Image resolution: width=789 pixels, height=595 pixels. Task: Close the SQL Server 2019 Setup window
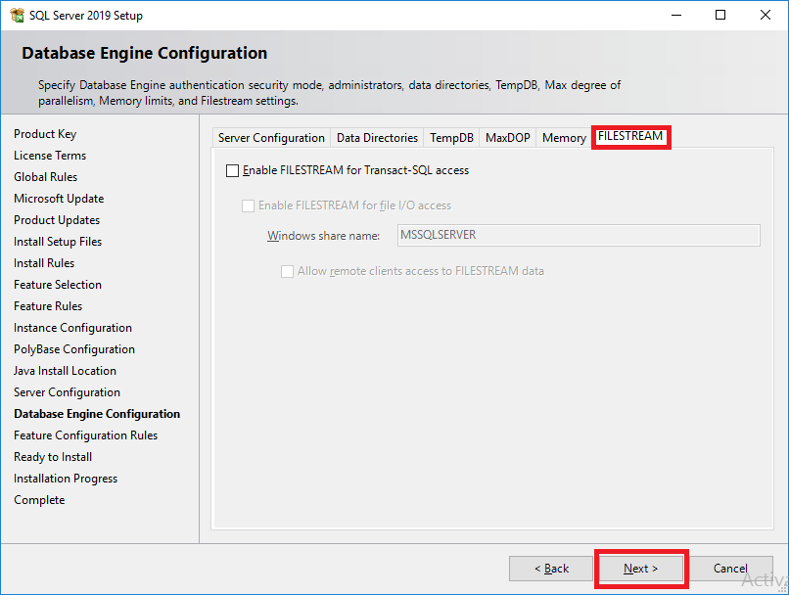[766, 15]
